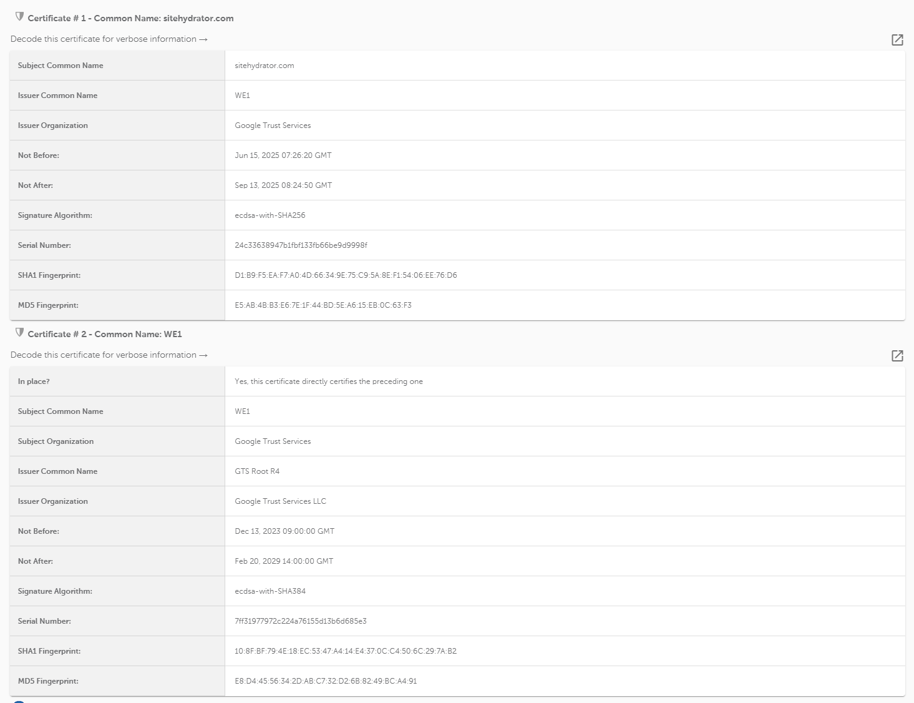This screenshot has width=914, height=703.
Task: Select the sitehydrator.com subject common name value
Action: pos(265,66)
